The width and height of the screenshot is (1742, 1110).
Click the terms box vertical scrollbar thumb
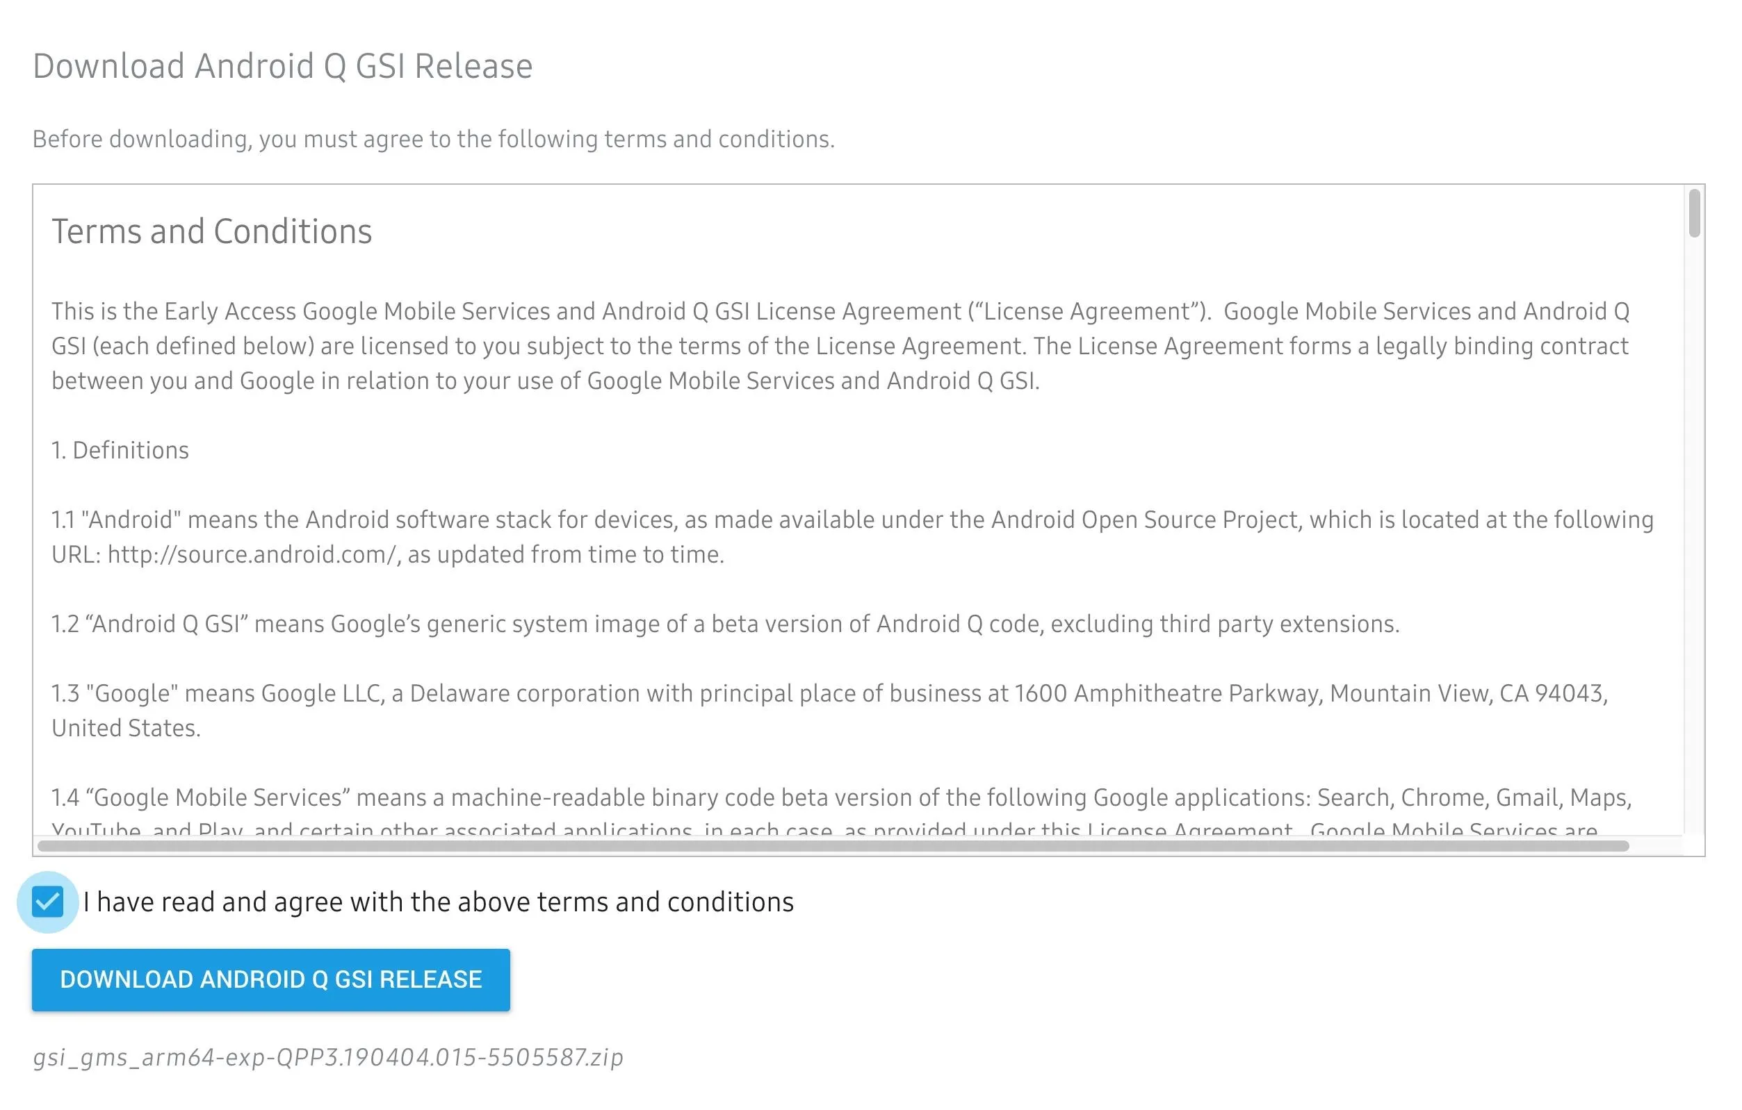click(x=1694, y=213)
